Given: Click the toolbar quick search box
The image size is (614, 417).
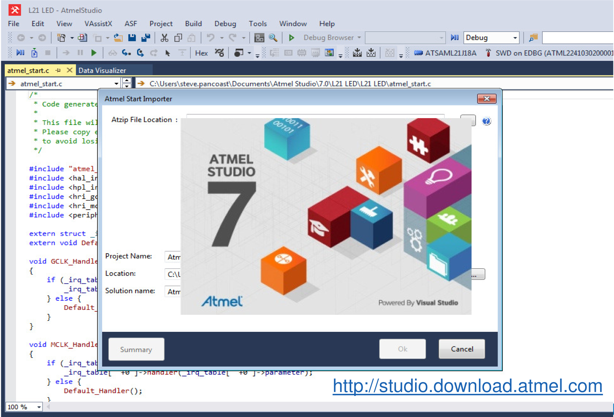Looking at the screenshot, I should pyautogui.click(x=577, y=38).
